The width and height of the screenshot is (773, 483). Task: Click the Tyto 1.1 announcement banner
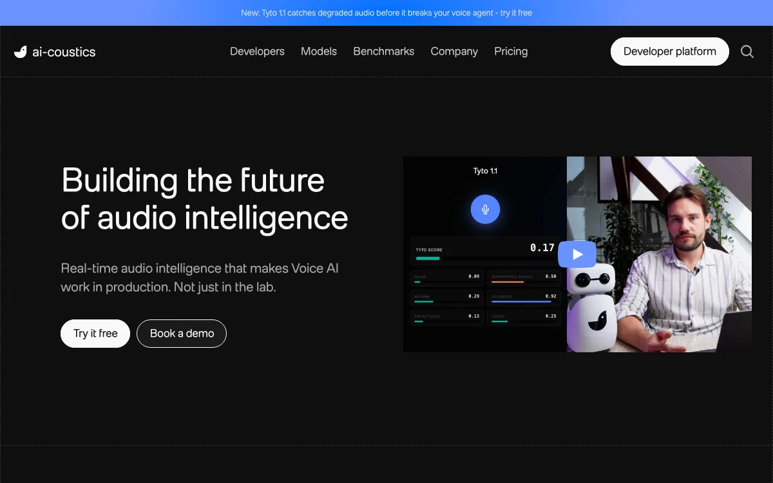pos(386,13)
